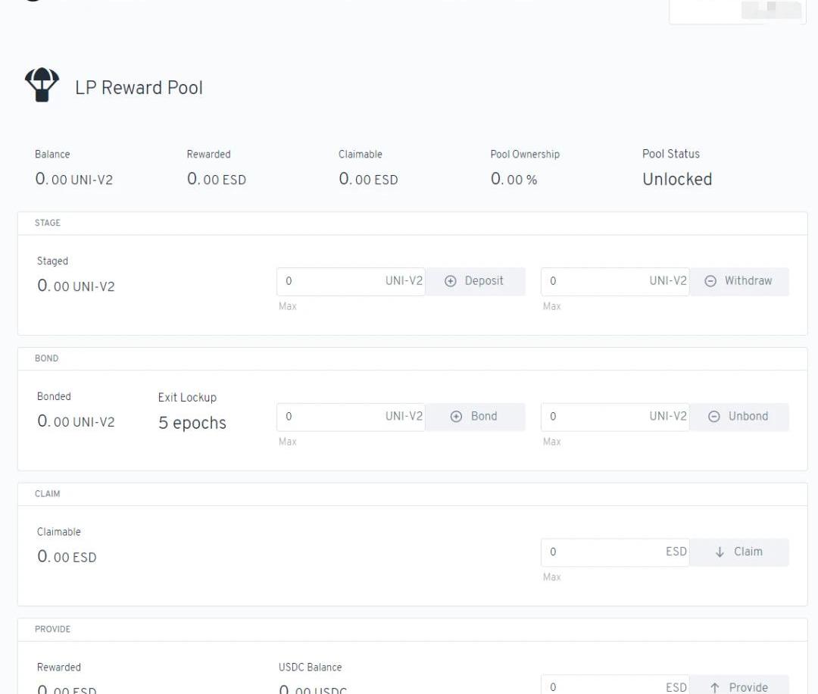Set Max under the Bond field
The image size is (818, 694).
point(288,442)
